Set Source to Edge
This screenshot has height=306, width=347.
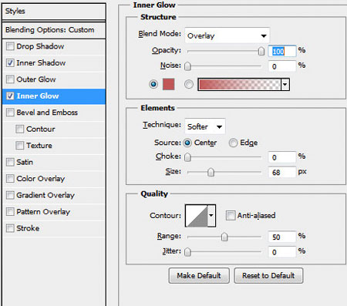[x=233, y=143]
